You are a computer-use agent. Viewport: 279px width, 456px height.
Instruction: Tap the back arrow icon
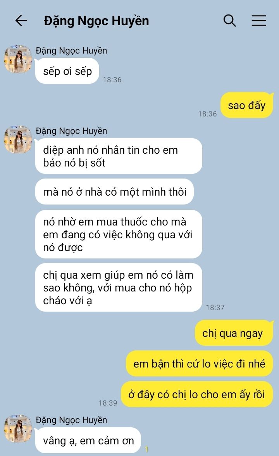coord(21,21)
